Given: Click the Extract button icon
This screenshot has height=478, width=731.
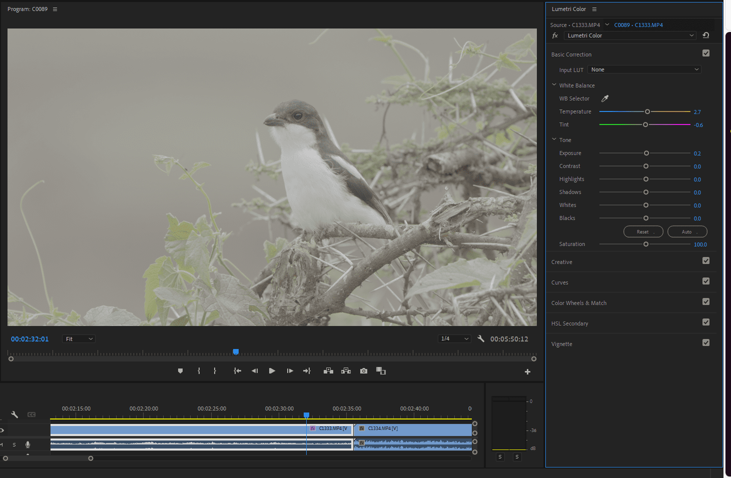Looking at the screenshot, I should [346, 371].
